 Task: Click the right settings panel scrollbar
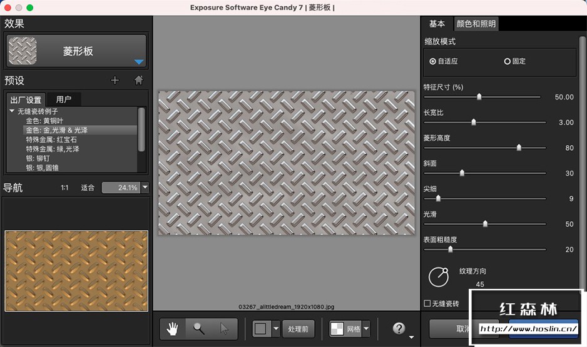tap(583, 164)
